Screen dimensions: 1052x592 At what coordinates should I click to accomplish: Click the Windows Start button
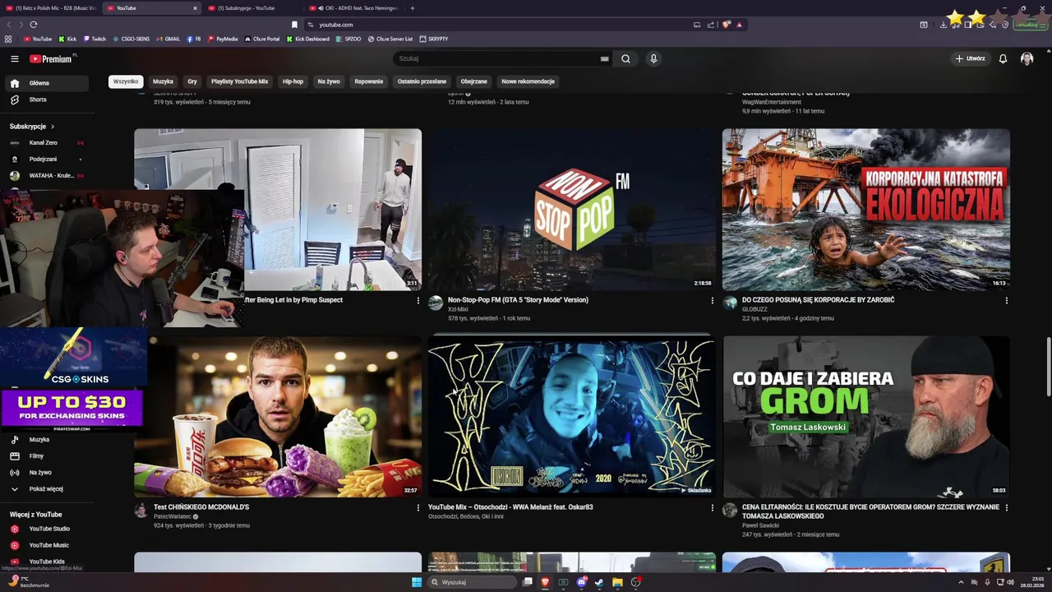(417, 582)
